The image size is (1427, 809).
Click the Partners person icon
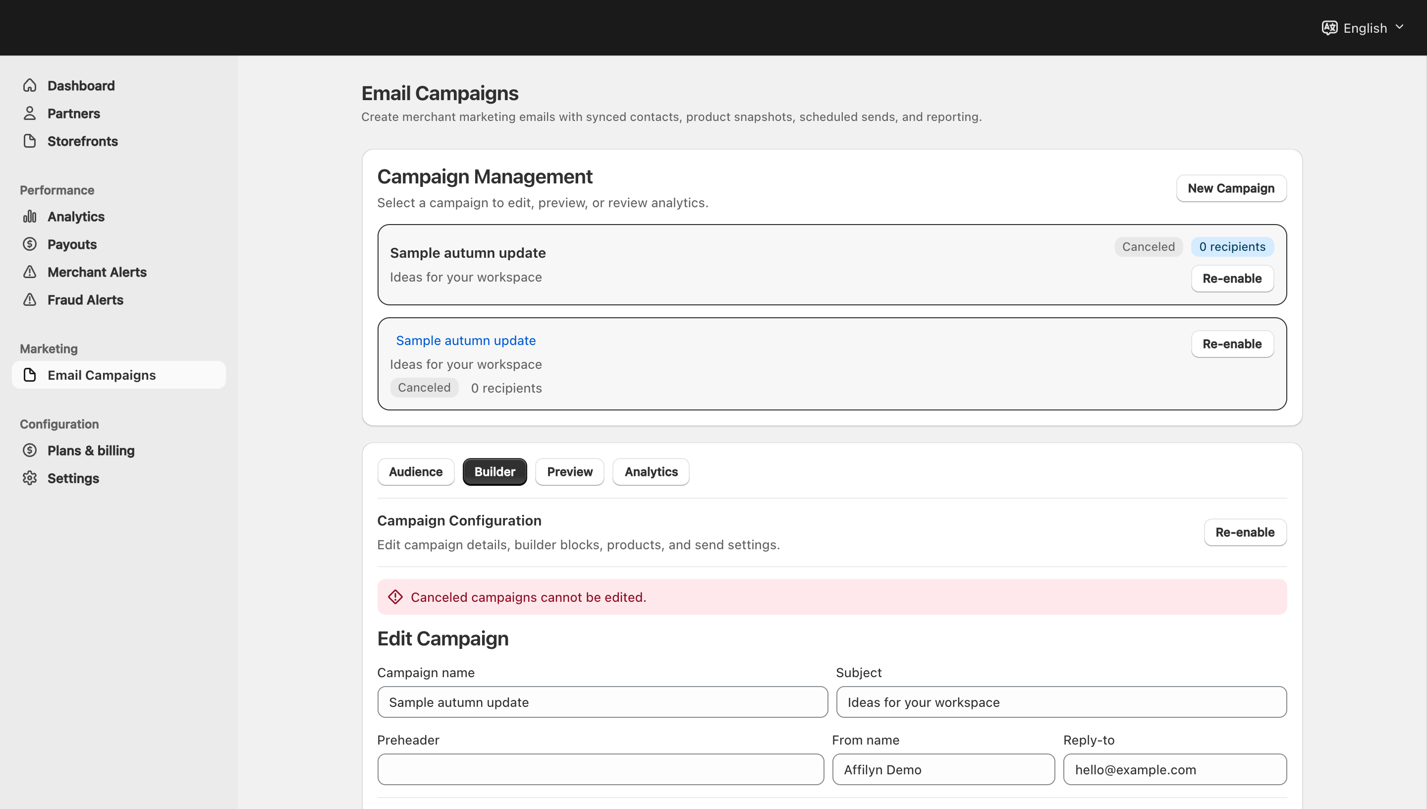(30, 114)
